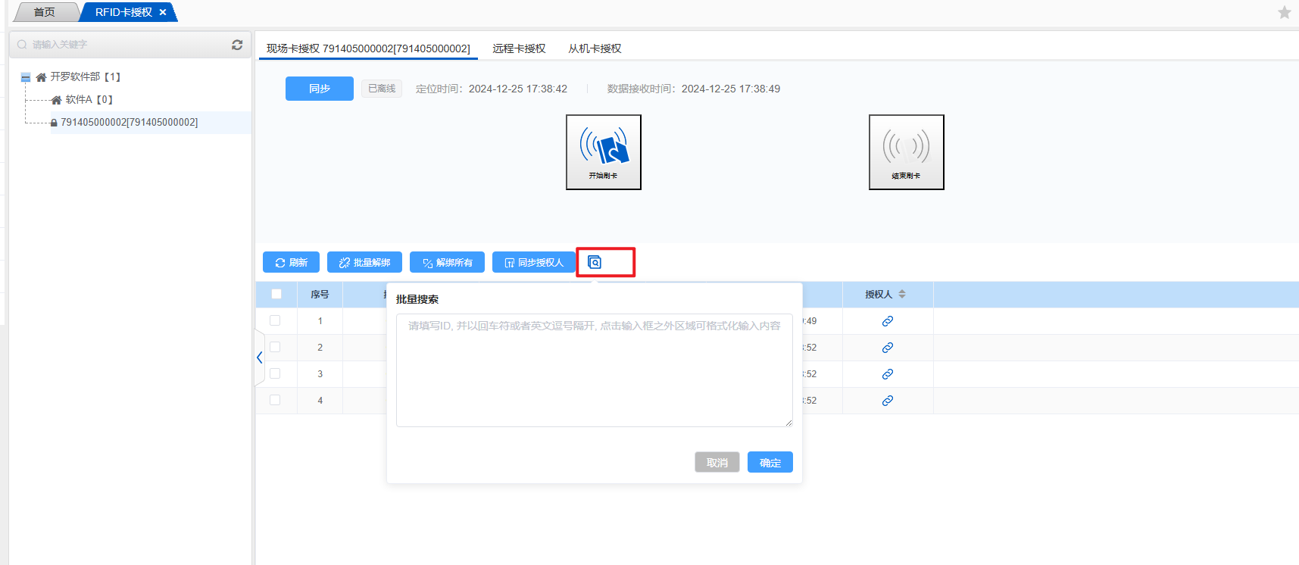Click authorizer link icon in row 1
The width and height of the screenshot is (1299, 565).
click(887, 321)
